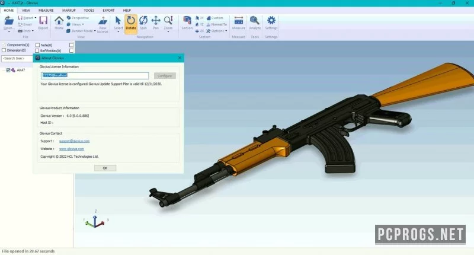Select the XY section plane
This screenshot has height=255, width=474.
point(200,18)
